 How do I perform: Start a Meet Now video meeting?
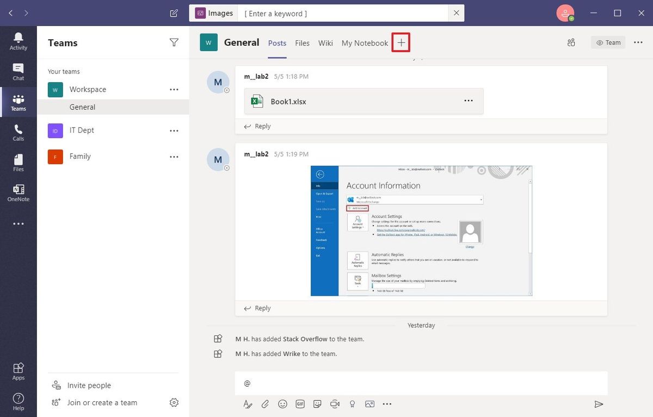(335, 404)
